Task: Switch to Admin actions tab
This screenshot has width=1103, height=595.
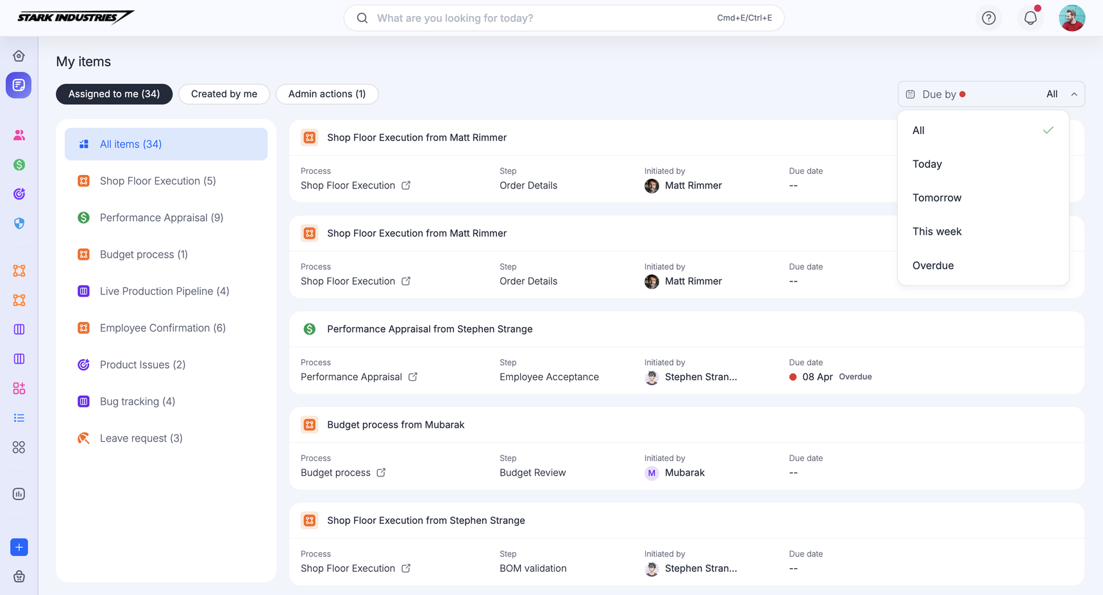Action: tap(326, 94)
